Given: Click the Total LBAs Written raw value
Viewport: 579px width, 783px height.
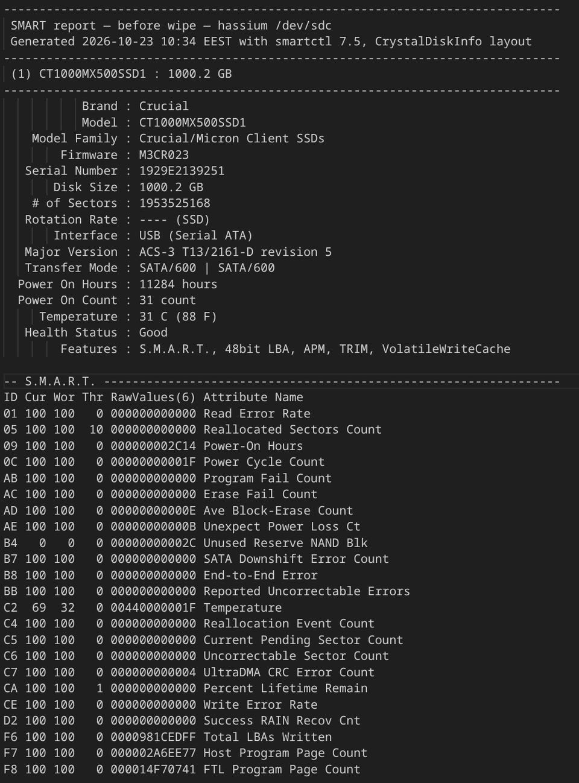Looking at the screenshot, I should 153,737.
